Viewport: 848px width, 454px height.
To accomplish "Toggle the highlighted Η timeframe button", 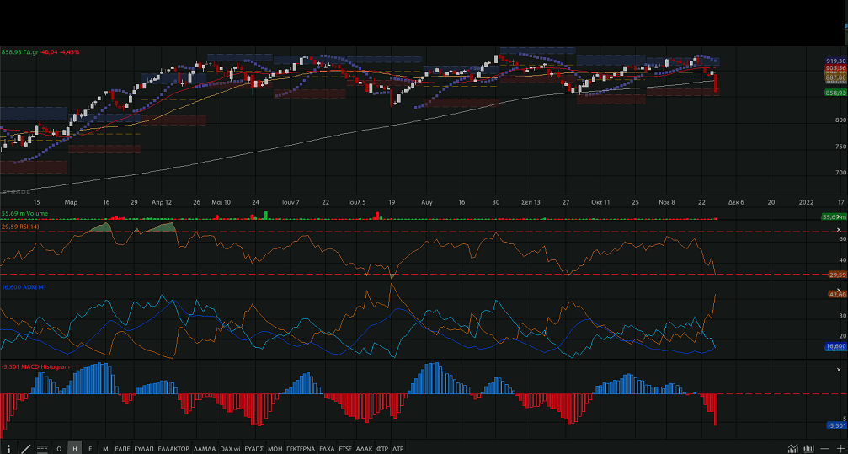I will tap(74, 448).
